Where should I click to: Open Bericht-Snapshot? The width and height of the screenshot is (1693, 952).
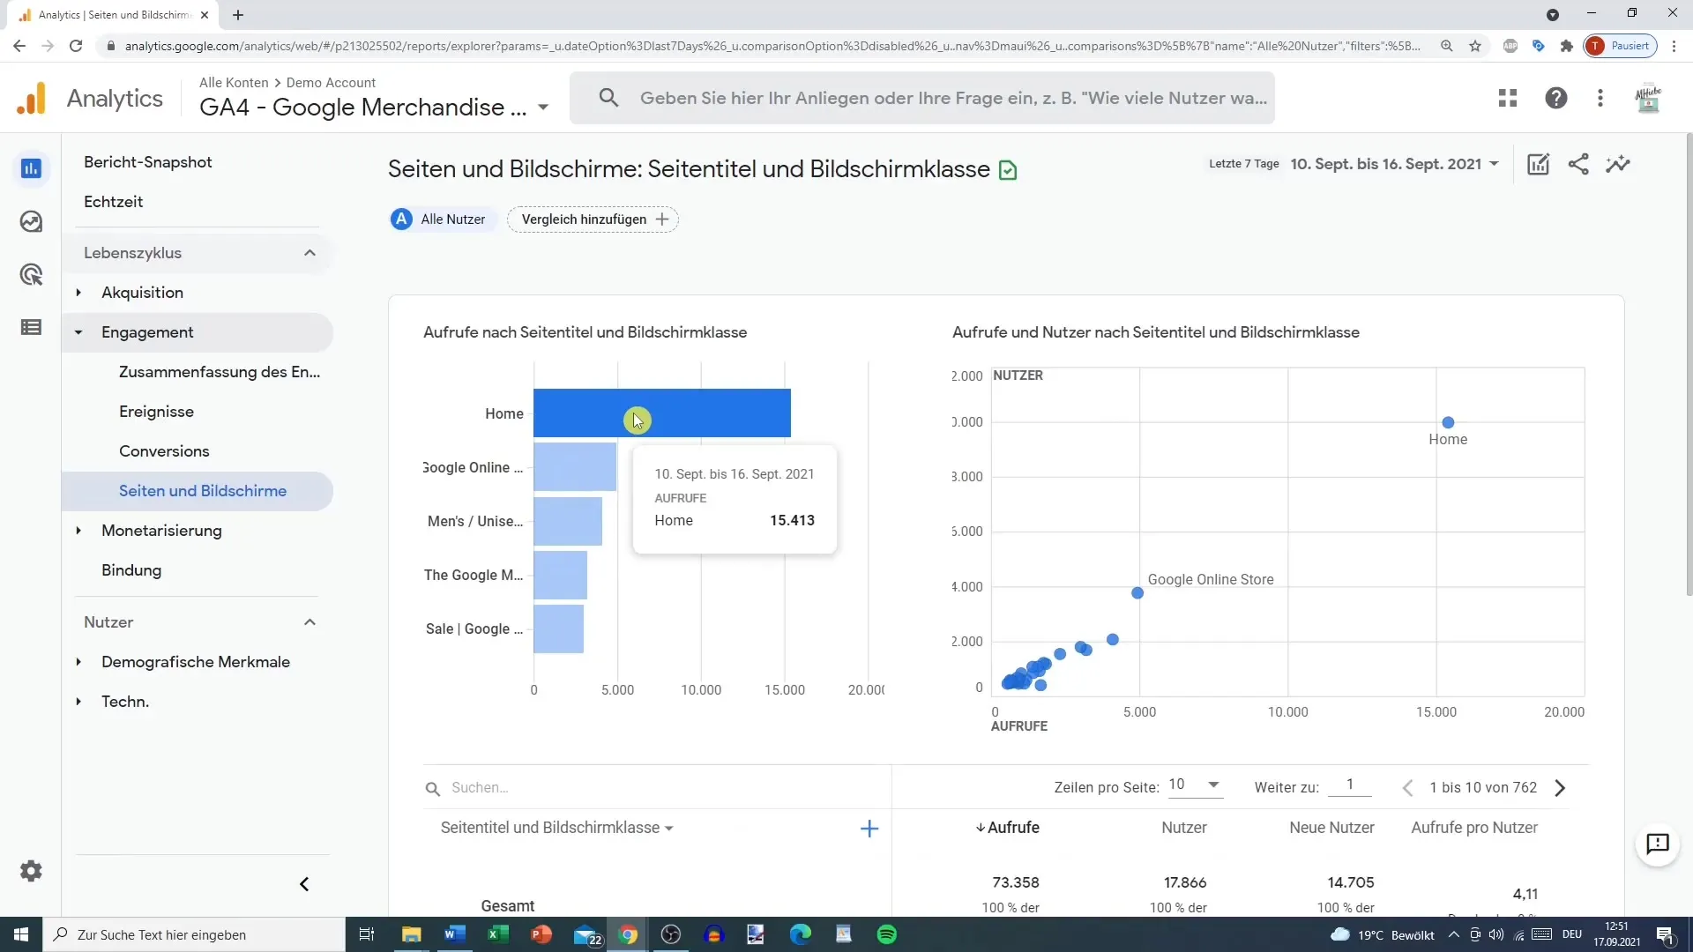[148, 162]
